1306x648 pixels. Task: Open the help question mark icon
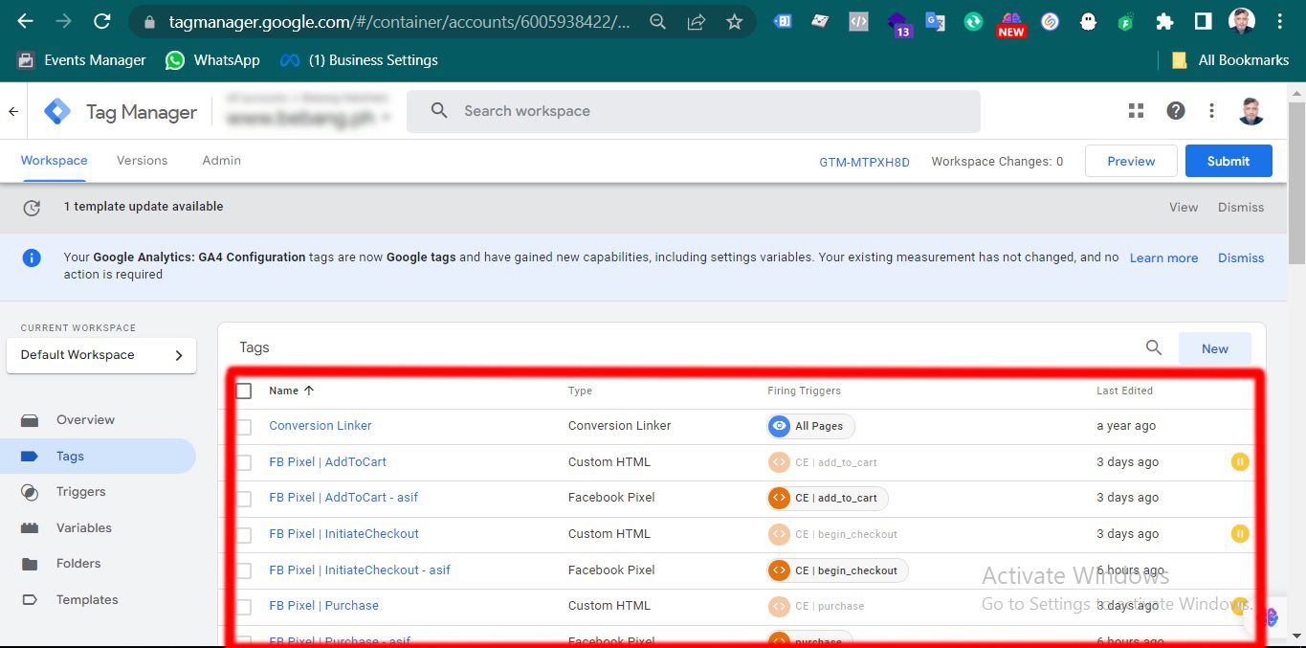pos(1176,111)
